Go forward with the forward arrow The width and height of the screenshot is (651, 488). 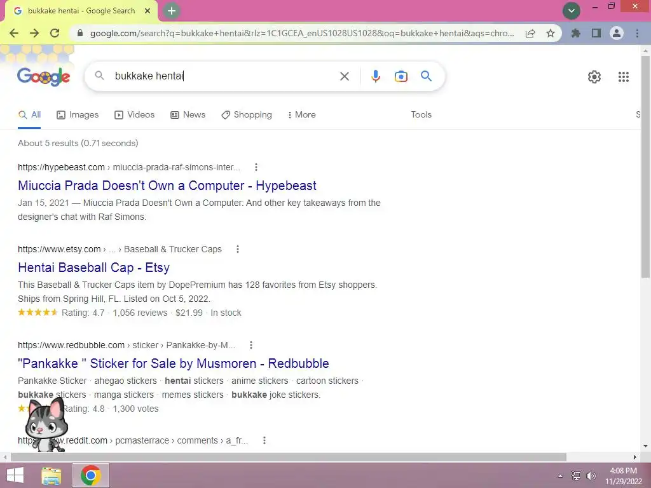tap(34, 33)
